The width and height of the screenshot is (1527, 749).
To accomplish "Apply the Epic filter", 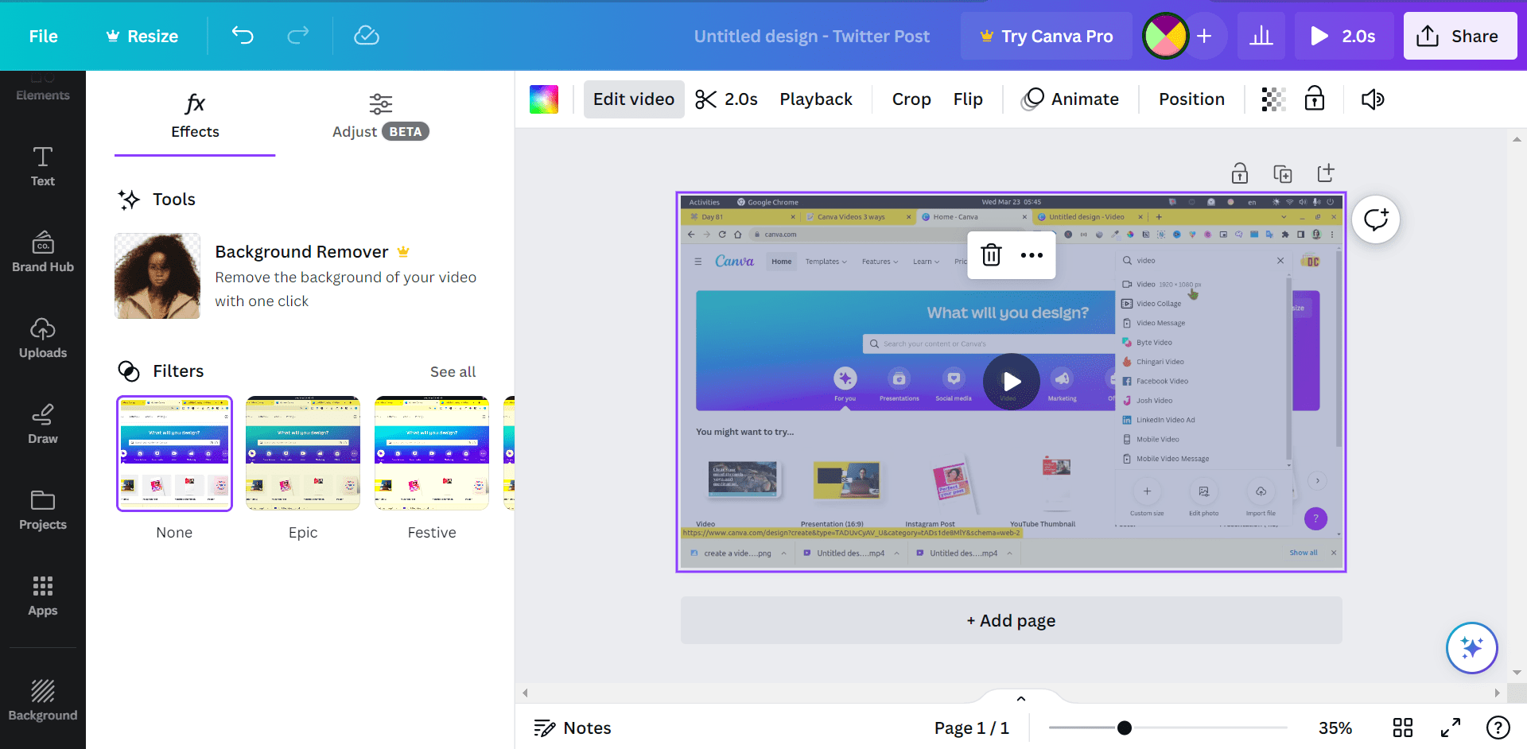I will pyautogui.click(x=303, y=453).
